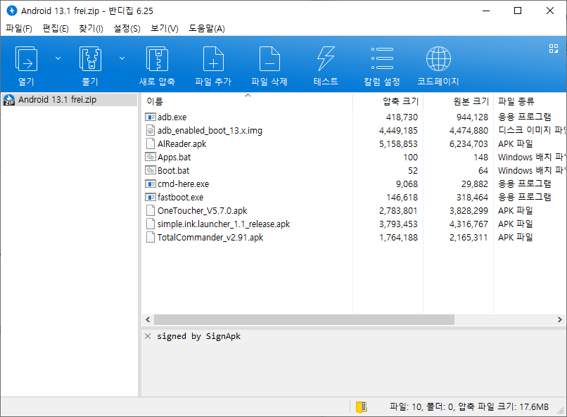Select the fastboot.exe file name
The width and height of the screenshot is (567, 417).
pos(181,198)
